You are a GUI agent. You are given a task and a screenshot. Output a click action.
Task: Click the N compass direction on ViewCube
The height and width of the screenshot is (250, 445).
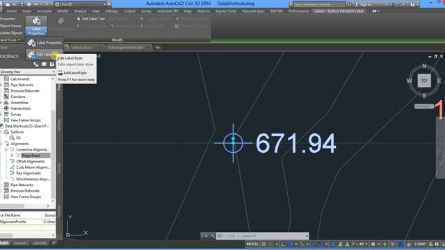[x=424, y=66]
